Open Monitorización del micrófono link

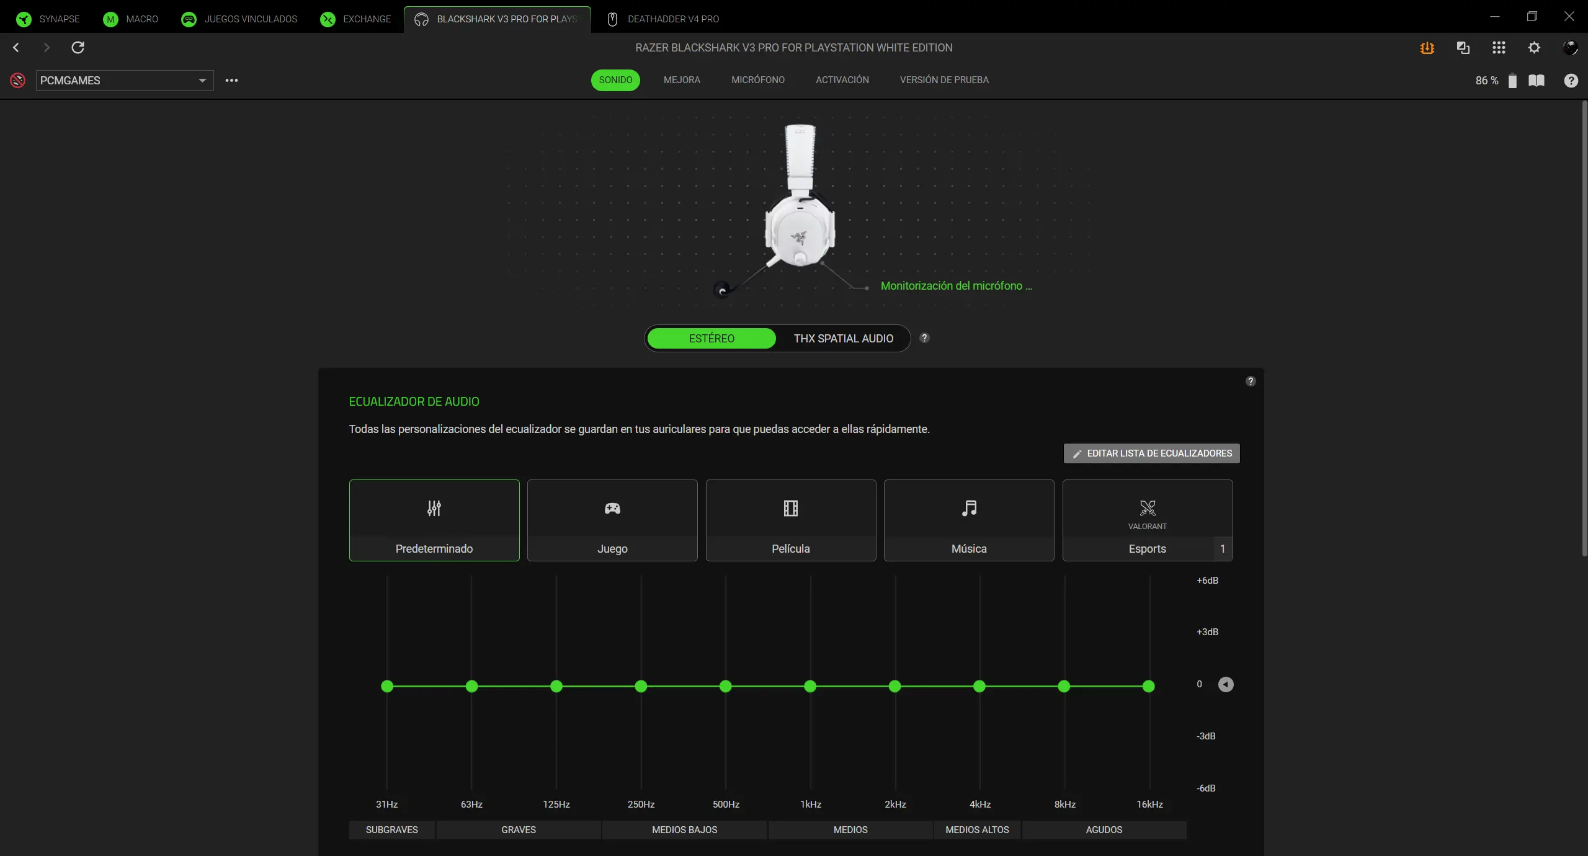[x=957, y=286]
